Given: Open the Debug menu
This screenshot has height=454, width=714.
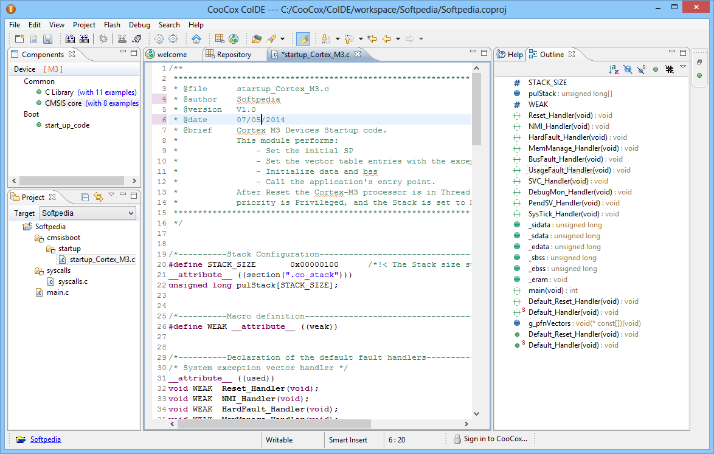Looking at the screenshot, I should coord(139,24).
